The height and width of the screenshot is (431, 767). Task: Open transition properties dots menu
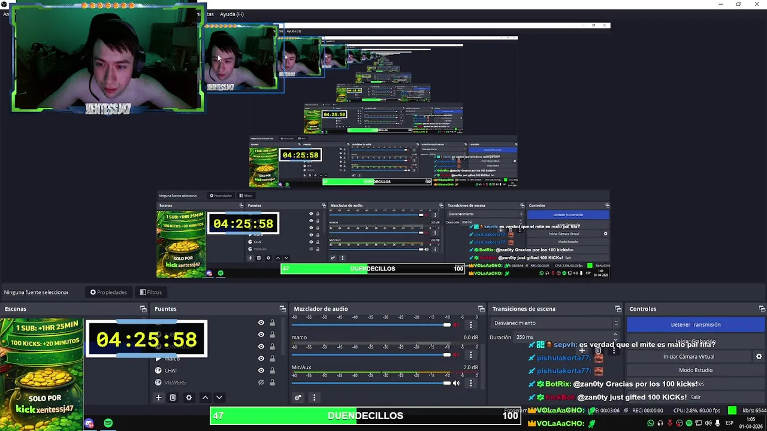point(614,351)
